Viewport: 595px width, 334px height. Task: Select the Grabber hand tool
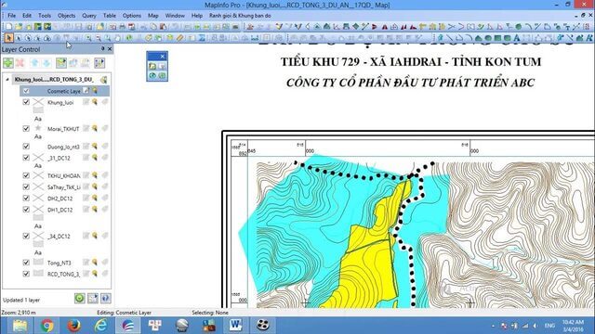pos(118,38)
